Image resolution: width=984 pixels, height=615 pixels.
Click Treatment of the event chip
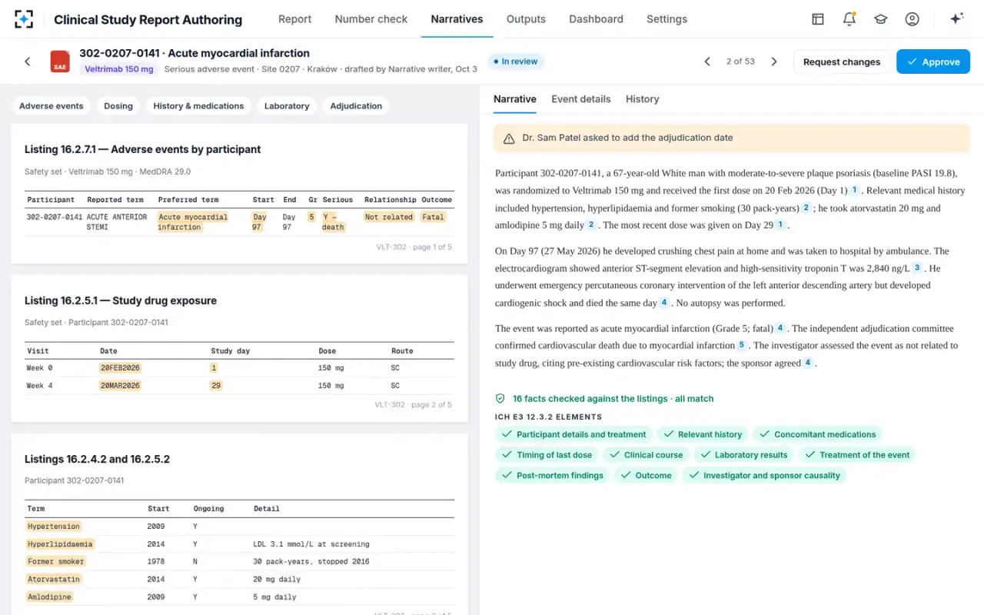click(x=857, y=455)
